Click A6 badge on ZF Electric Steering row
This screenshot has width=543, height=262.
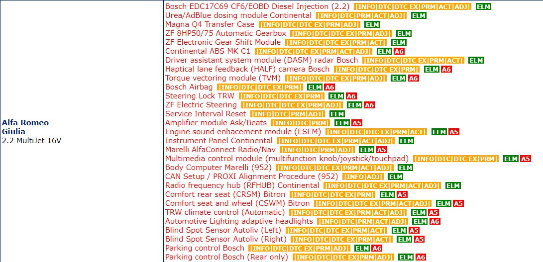369,105
